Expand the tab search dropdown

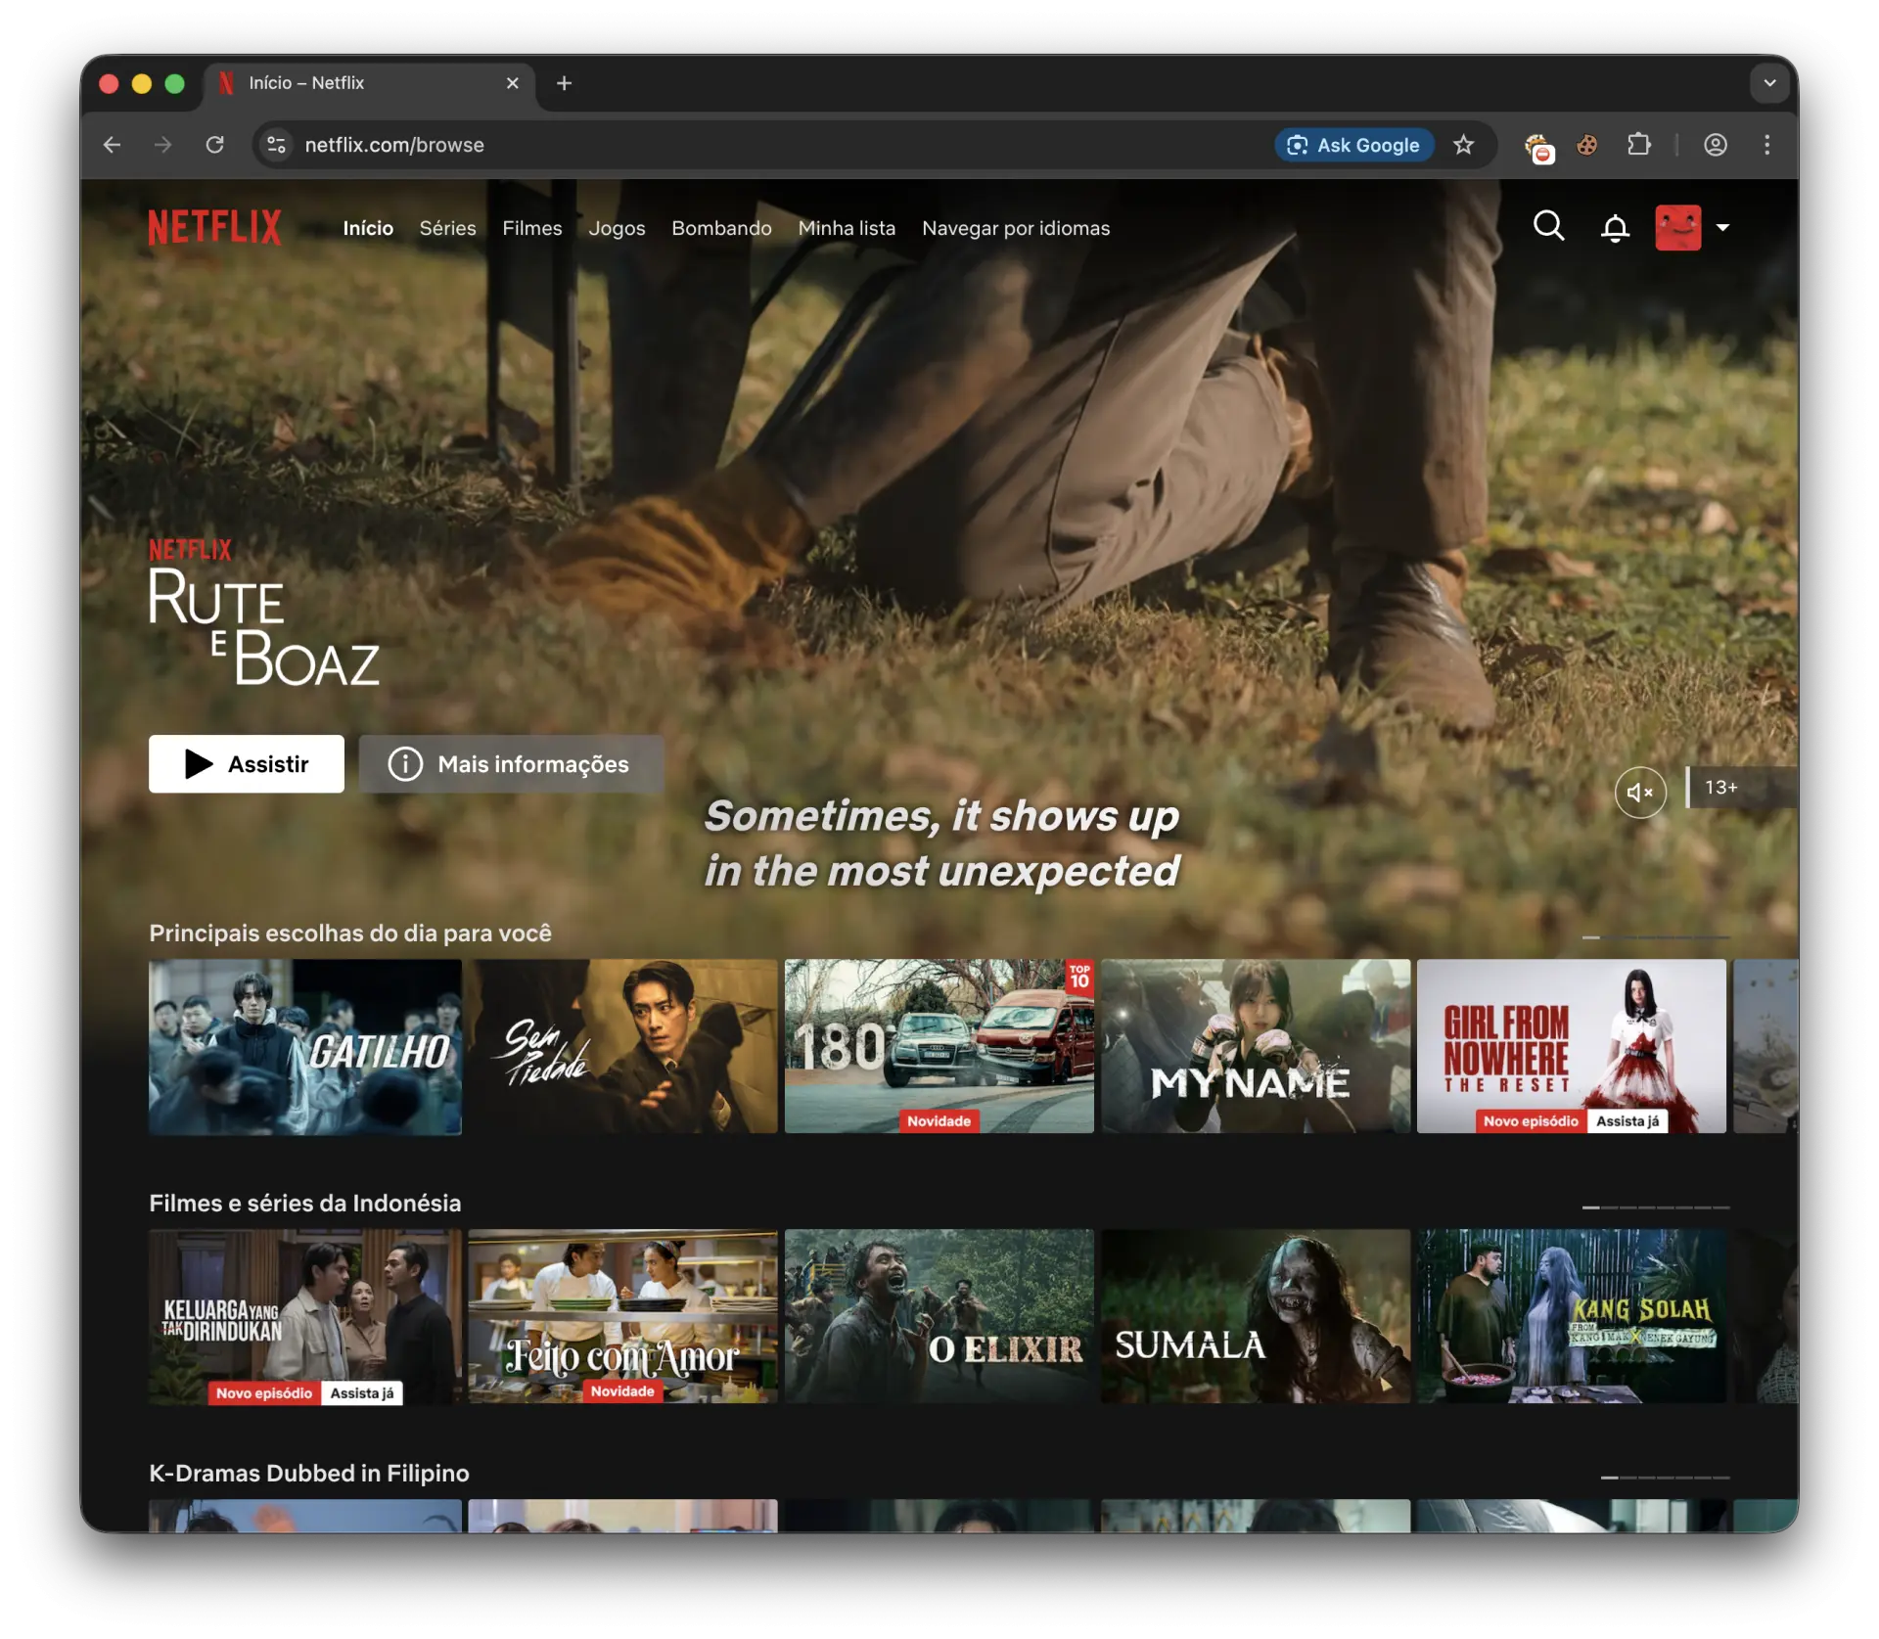(1769, 83)
